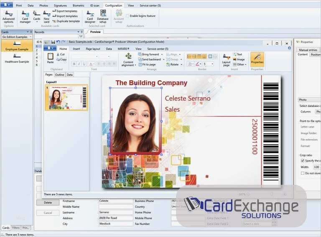Open border color picker

pos(198,64)
